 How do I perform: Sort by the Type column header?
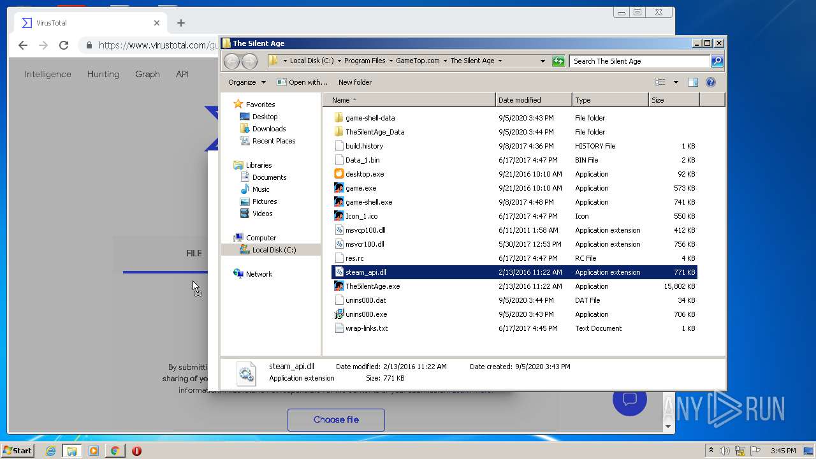point(610,100)
